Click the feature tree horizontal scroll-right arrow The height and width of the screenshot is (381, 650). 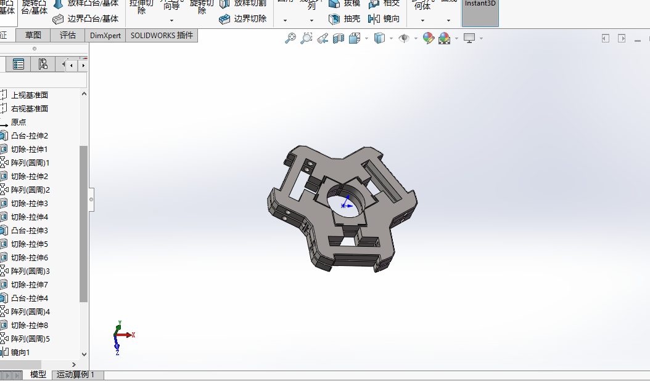[74, 364]
